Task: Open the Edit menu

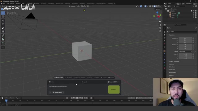Action: [x=8, y=4]
